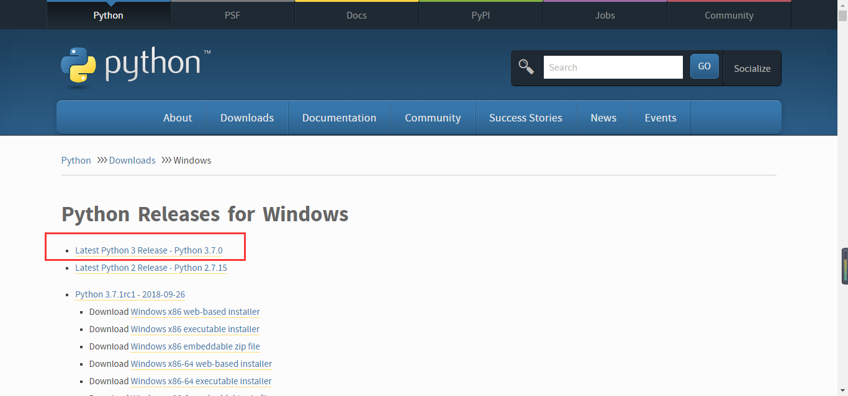Image resolution: width=848 pixels, height=396 pixels.
Task: Click the page scrollbar up arrow
Action: pos(843,5)
